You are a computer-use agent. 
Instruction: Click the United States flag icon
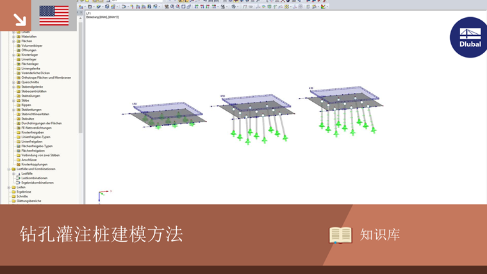[x=54, y=15]
